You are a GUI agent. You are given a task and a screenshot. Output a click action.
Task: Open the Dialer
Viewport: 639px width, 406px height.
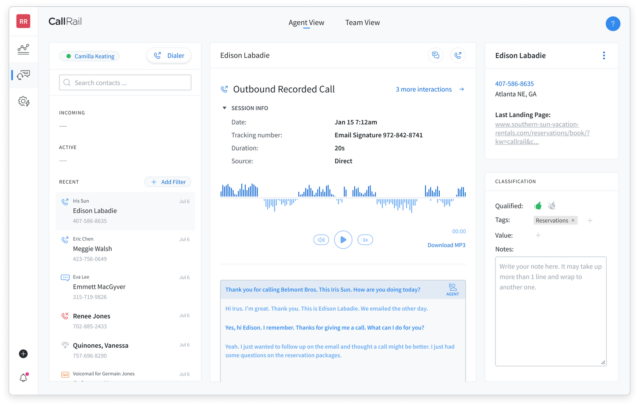(169, 55)
